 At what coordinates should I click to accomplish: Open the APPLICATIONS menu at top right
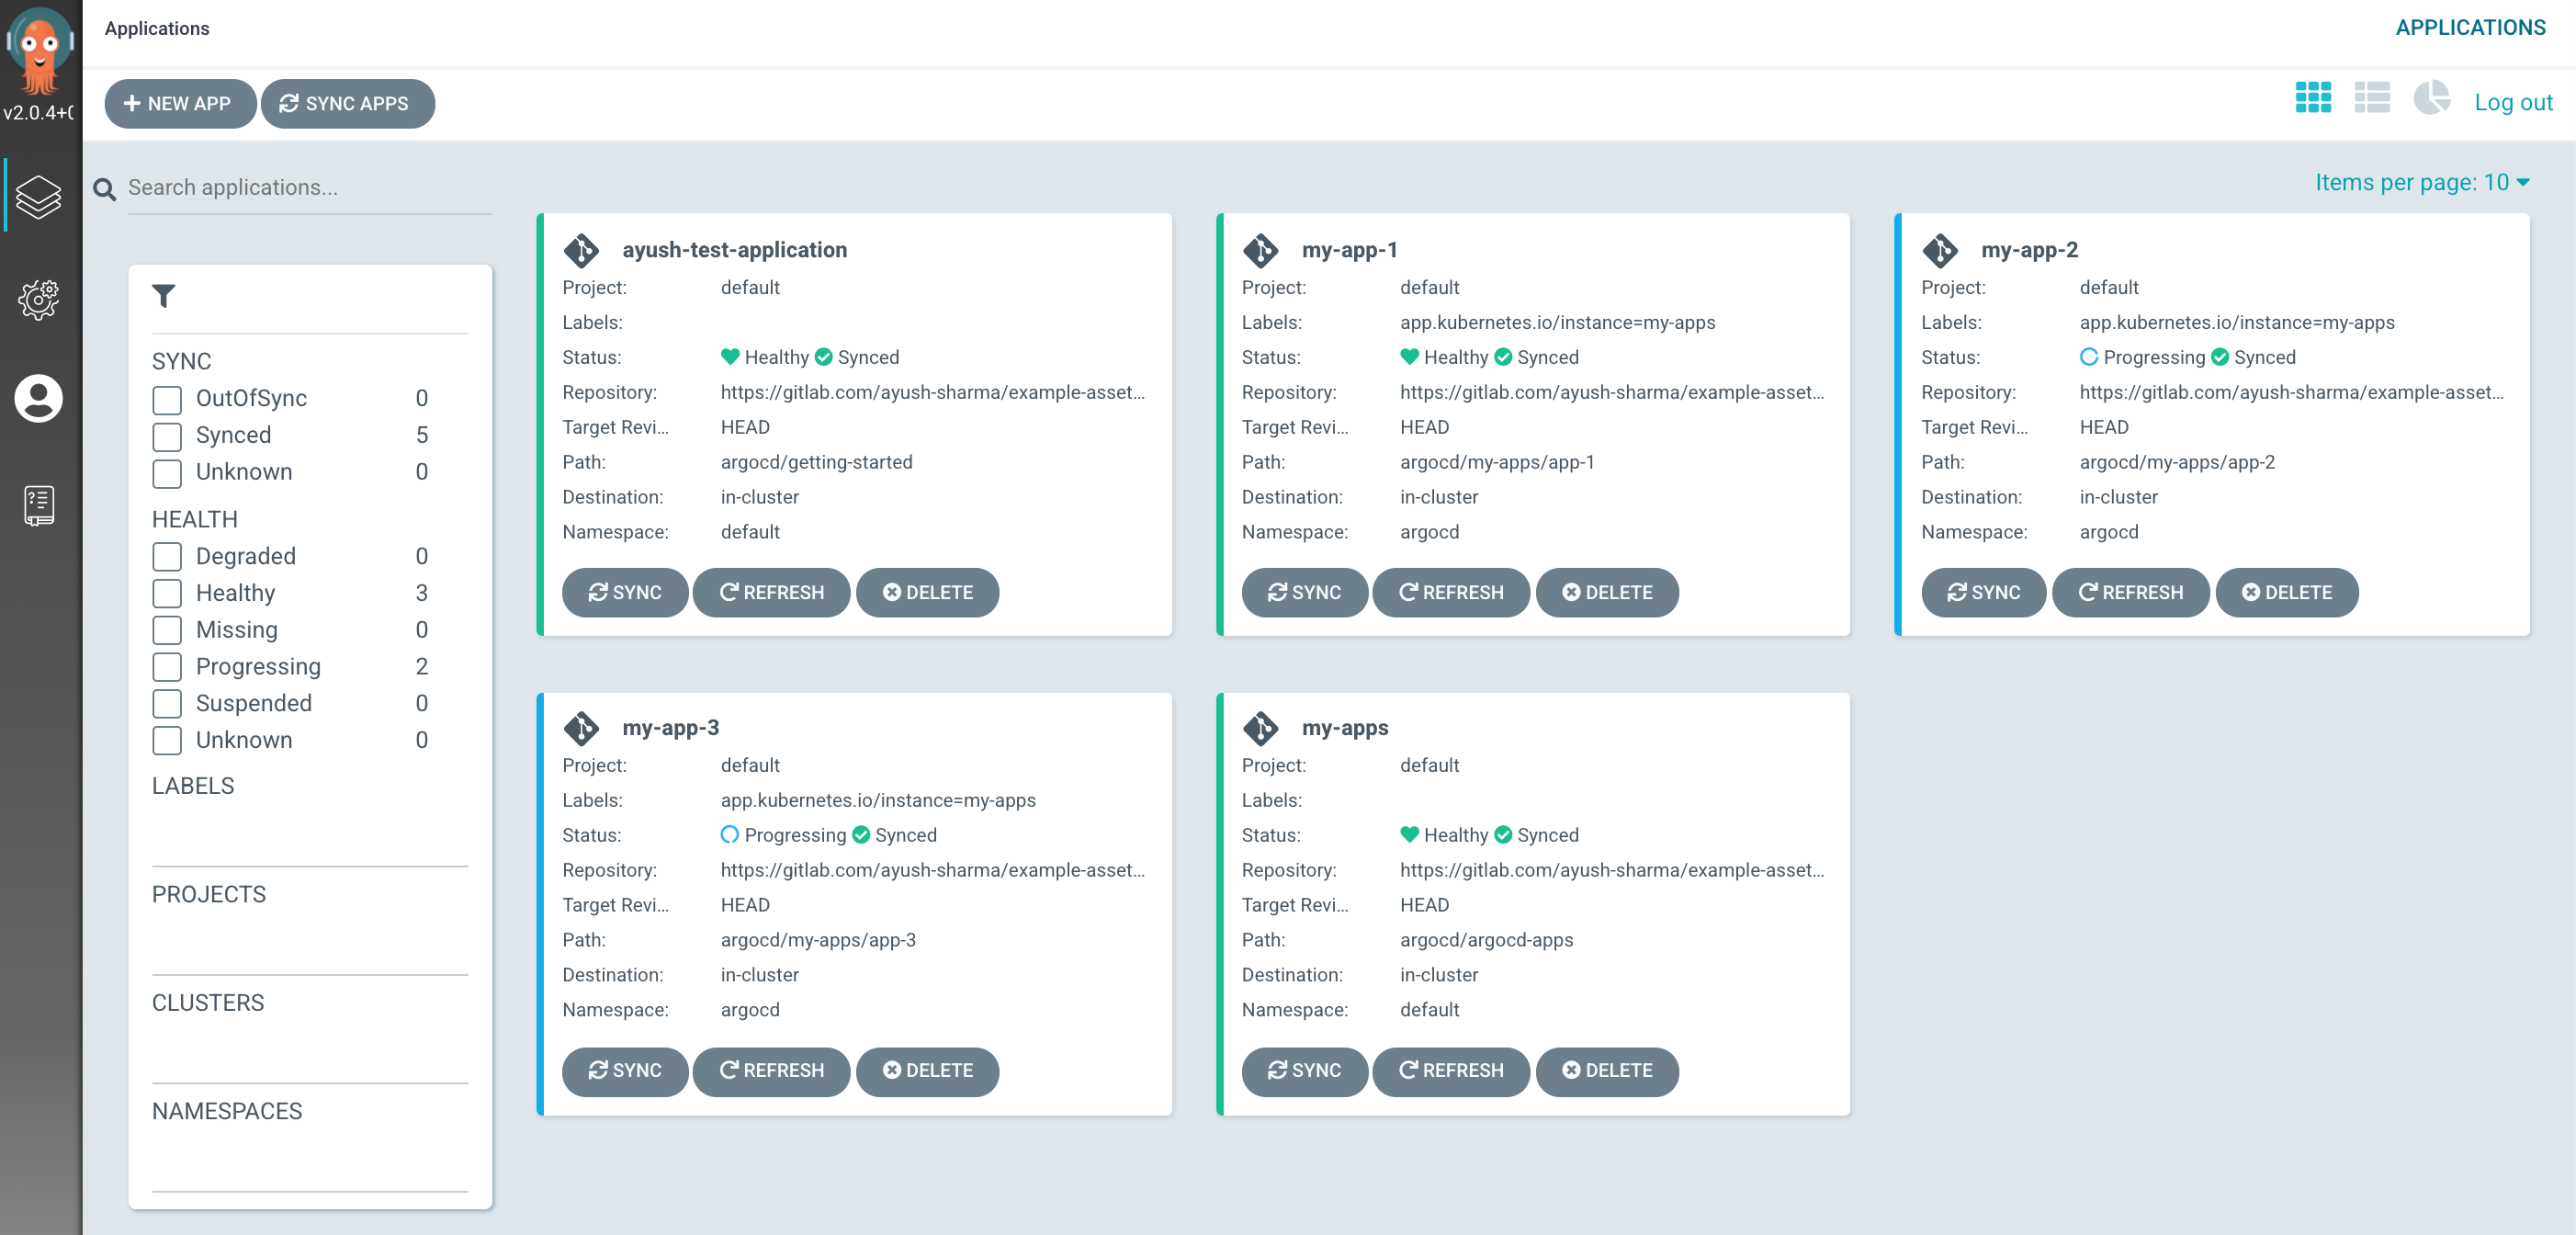click(2472, 27)
